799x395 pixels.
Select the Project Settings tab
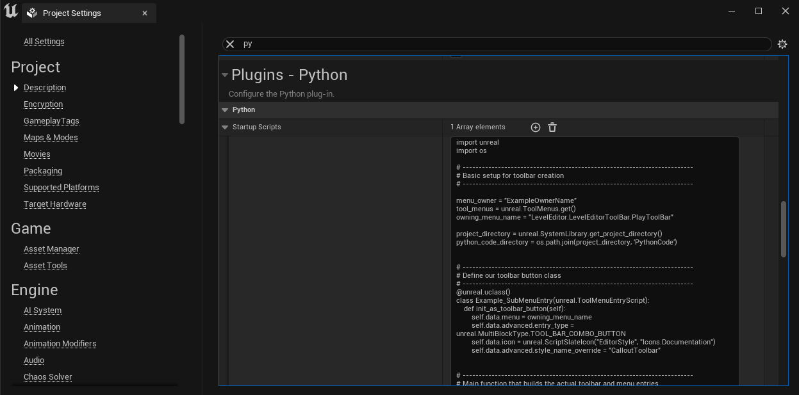[x=89, y=13]
